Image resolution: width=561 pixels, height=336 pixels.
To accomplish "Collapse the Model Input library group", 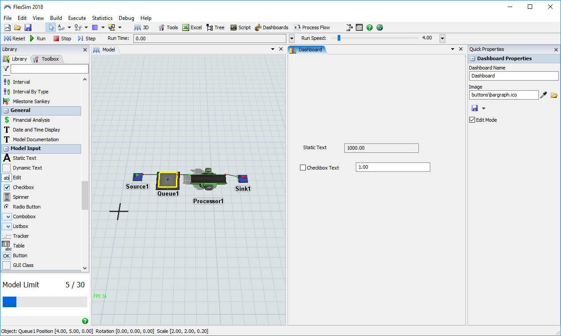I will (x=6, y=149).
